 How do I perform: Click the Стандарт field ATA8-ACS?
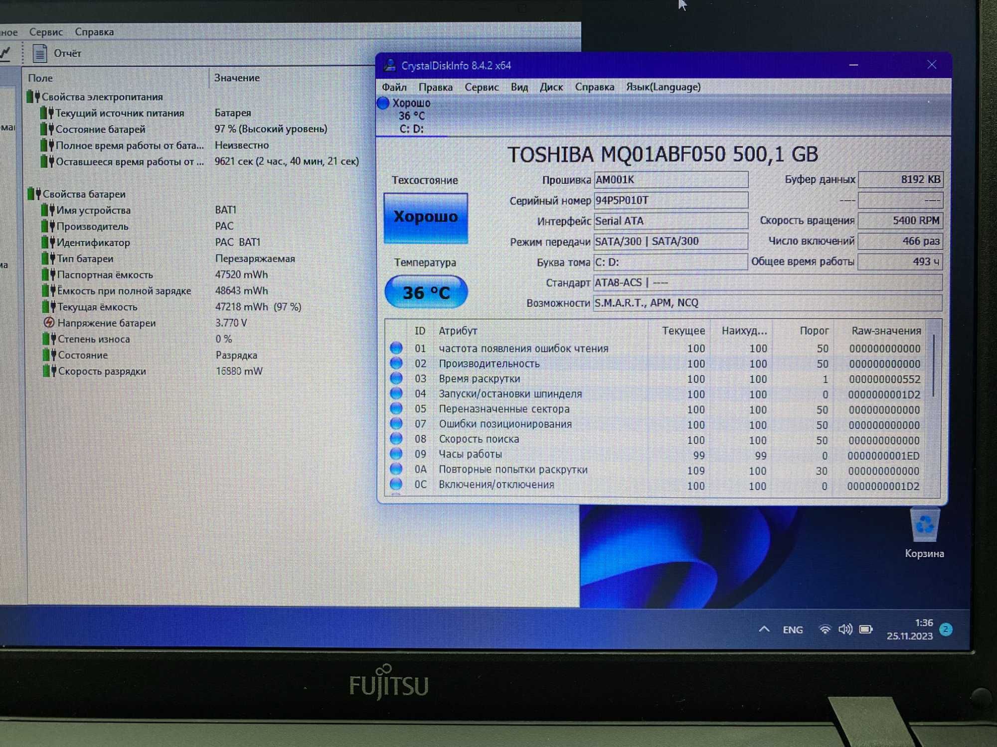point(768,282)
